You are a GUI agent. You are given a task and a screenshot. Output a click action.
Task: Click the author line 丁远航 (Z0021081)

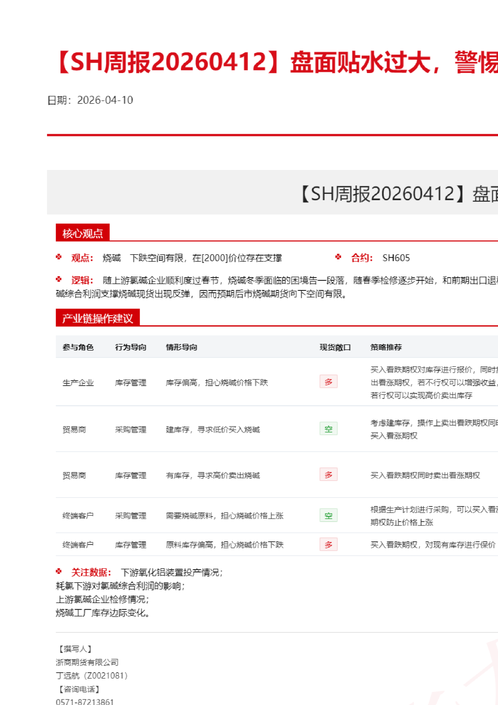coord(92,676)
